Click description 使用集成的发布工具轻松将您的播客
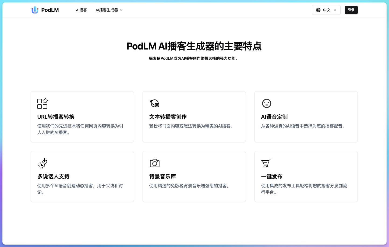389x247 pixels. pyautogui.click(x=304, y=189)
